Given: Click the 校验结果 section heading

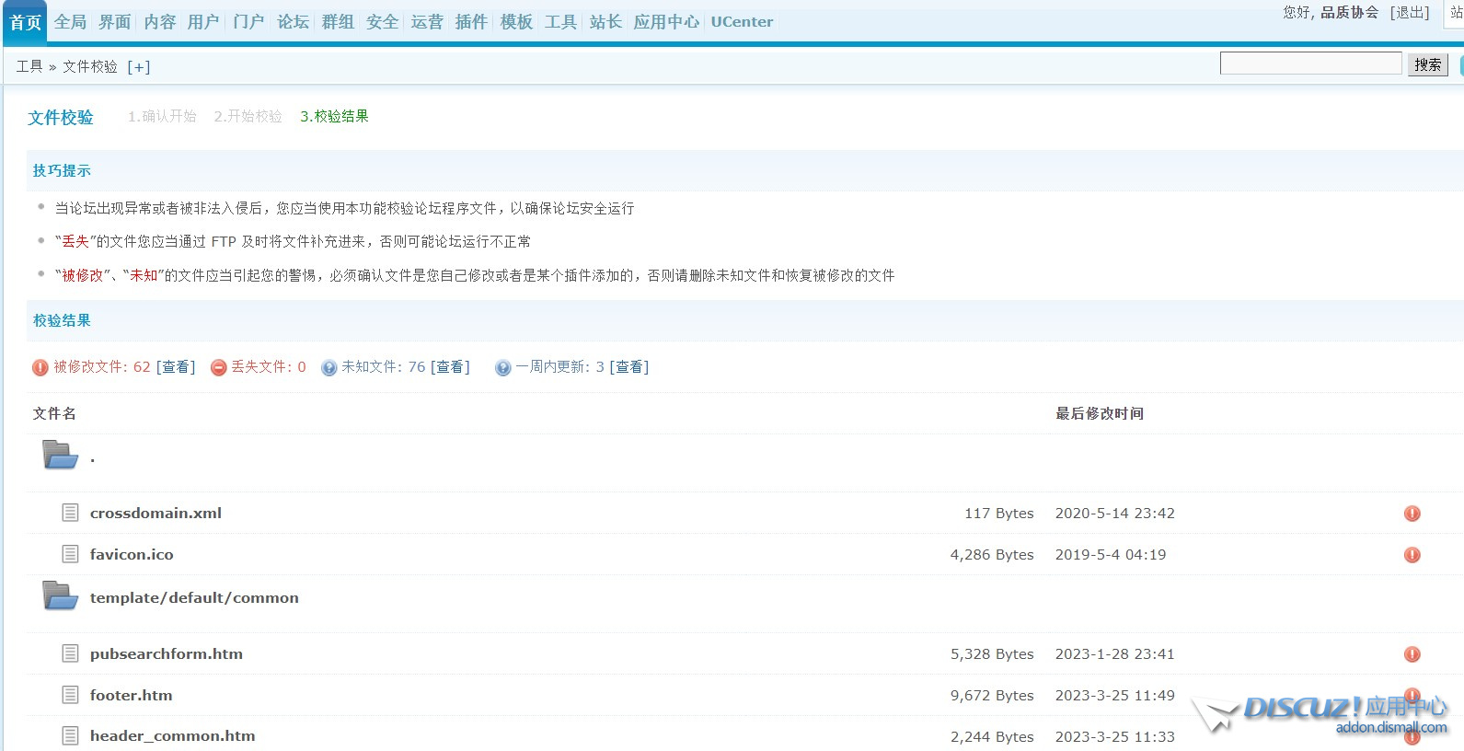Looking at the screenshot, I should pyautogui.click(x=62, y=320).
